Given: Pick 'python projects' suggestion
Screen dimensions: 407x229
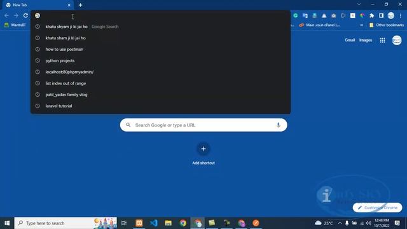Looking at the screenshot, I should coord(160,60).
